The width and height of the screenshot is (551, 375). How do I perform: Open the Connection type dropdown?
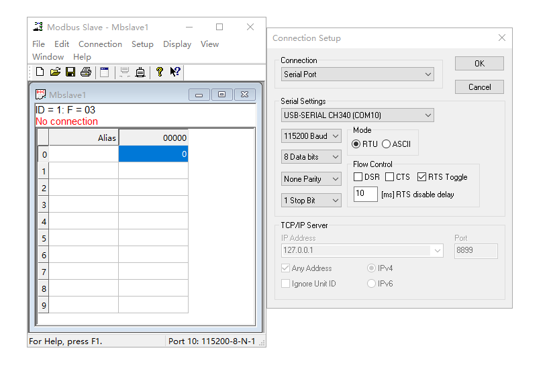click(x=357, y=74)
